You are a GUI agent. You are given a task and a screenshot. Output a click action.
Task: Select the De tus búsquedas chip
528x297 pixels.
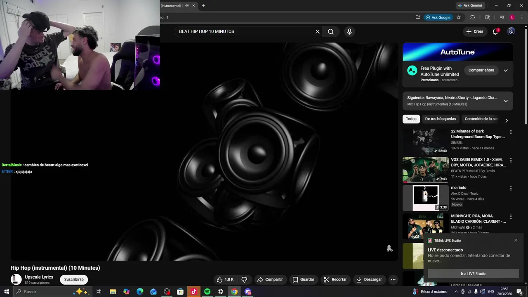coord(441,119)
